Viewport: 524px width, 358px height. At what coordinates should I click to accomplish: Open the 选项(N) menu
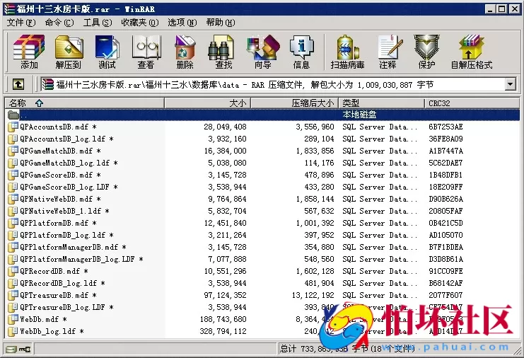(182, 23)
